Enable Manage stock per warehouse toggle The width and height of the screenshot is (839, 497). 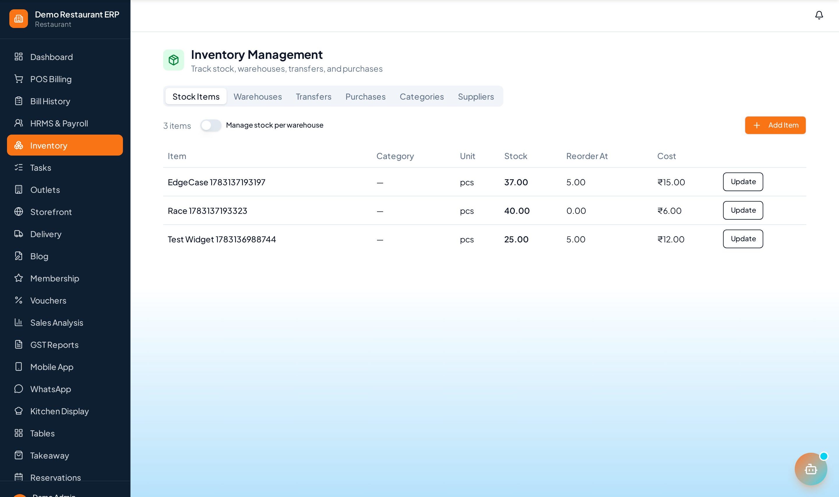pyautogui.click(x=211, y=125)
